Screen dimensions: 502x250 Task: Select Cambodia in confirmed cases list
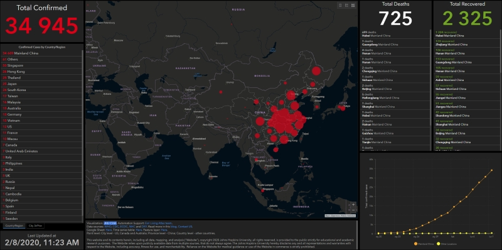(41, 194)
